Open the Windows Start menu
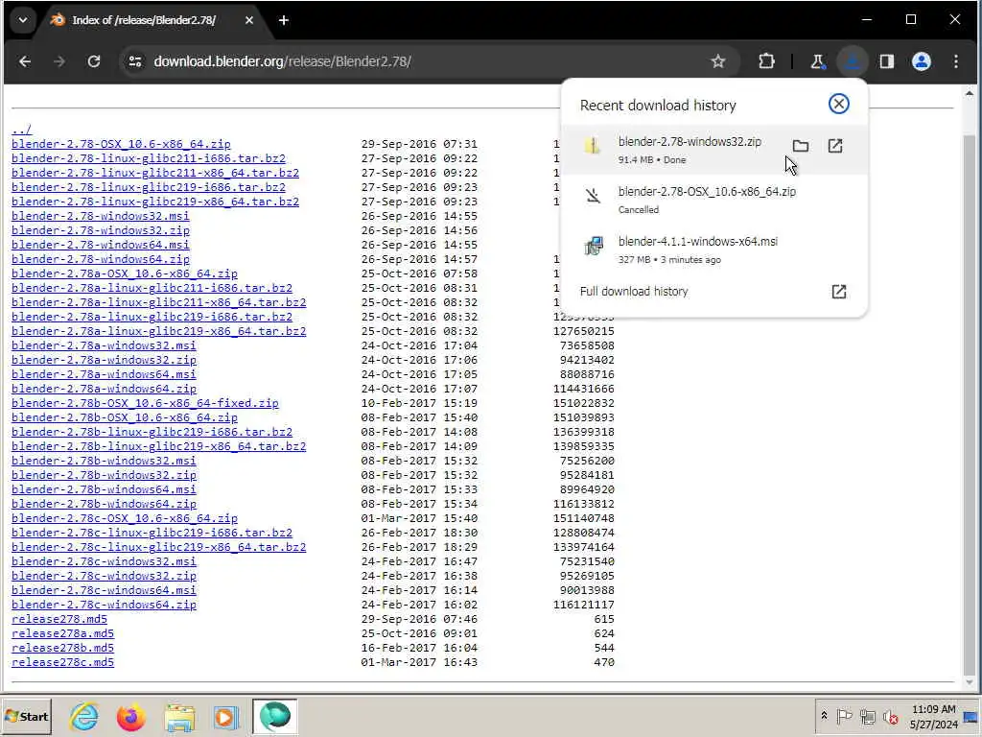The image size is (982, 737). click(x=26, y=716)
